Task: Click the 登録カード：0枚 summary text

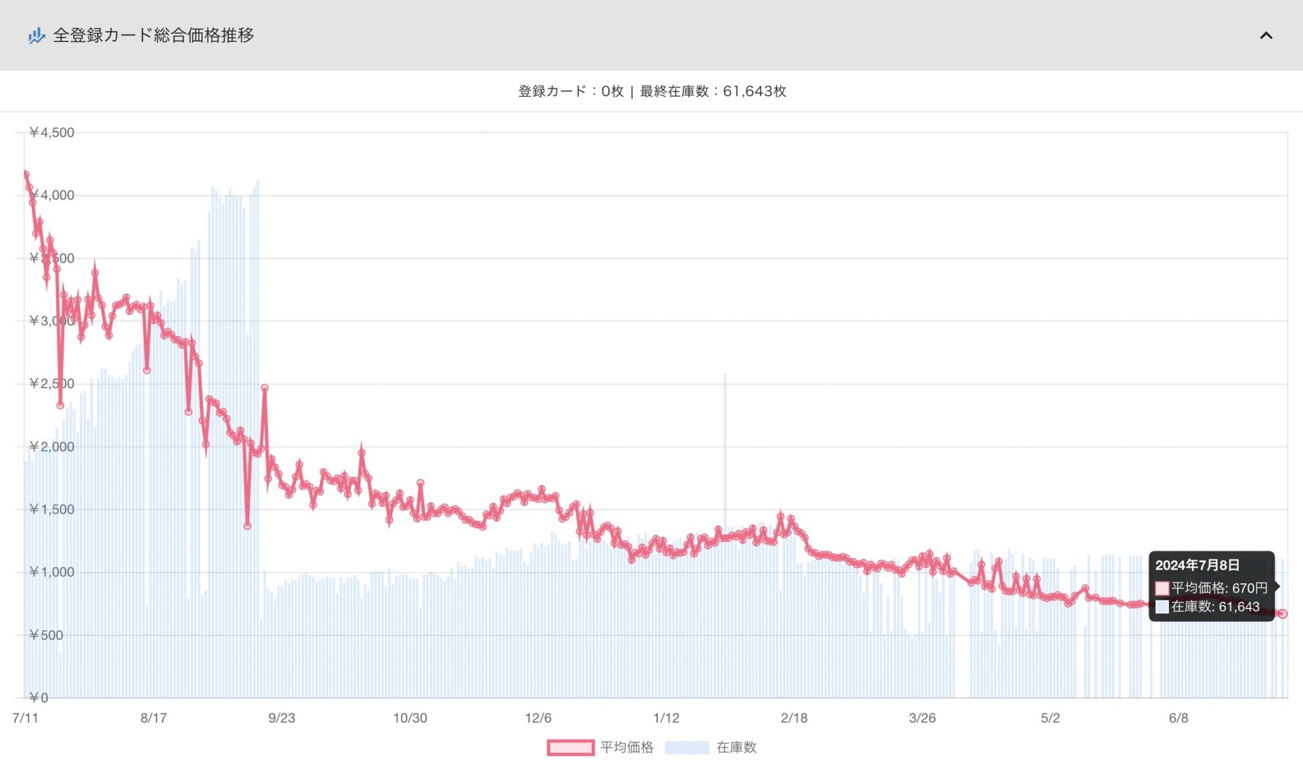Action: [x=571, y=92]
